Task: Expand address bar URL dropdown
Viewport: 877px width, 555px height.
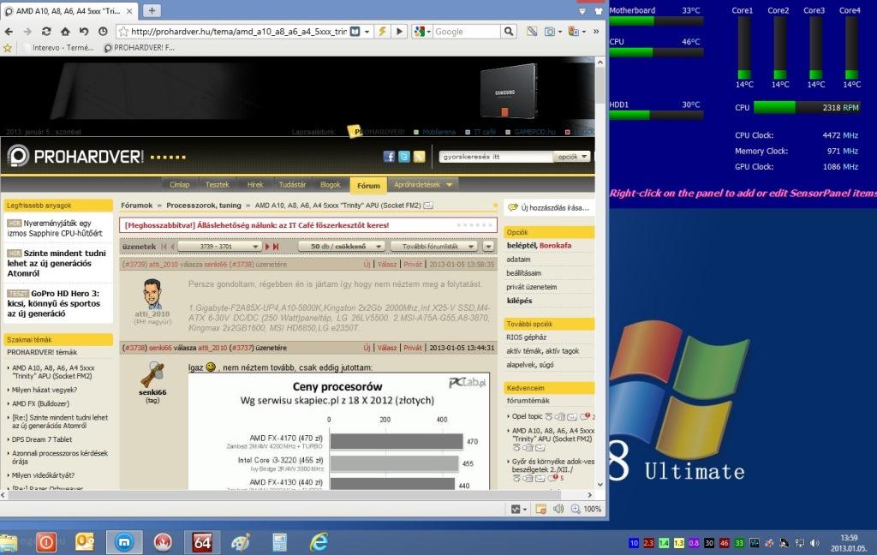Action: pos(367,32)
